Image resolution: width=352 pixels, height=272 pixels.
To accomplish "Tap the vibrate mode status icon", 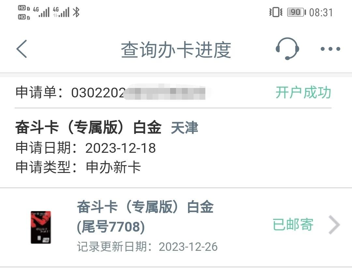I will 276,12.
